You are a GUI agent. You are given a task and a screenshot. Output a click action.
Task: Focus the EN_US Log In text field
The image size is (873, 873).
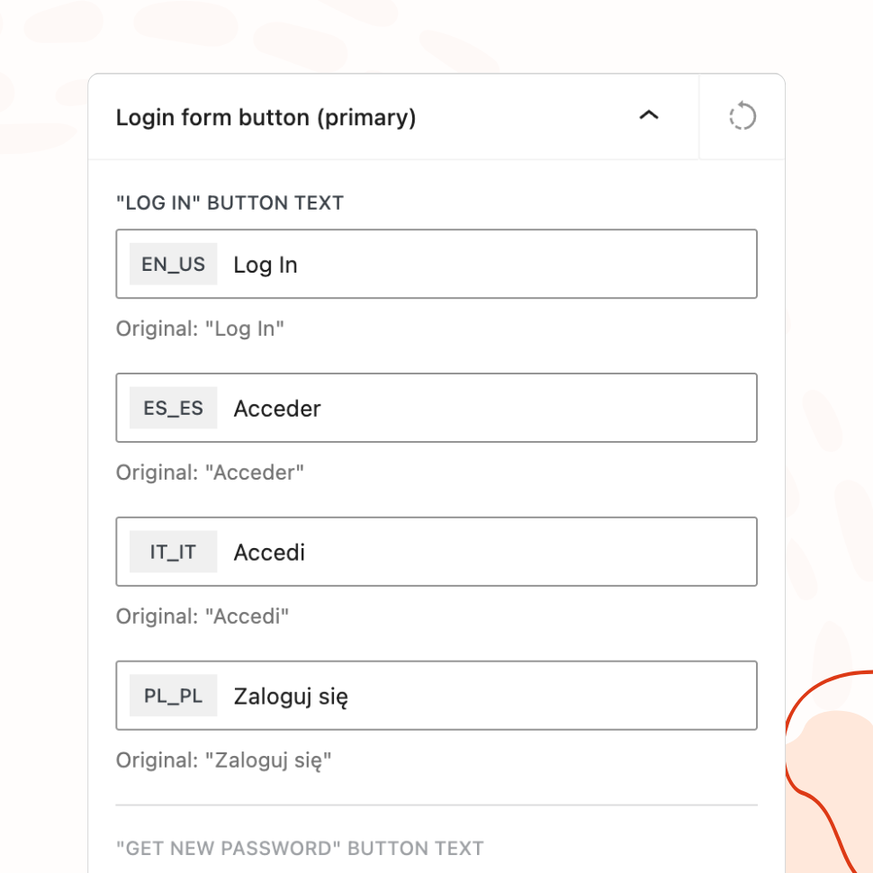(x=486, y=265)
